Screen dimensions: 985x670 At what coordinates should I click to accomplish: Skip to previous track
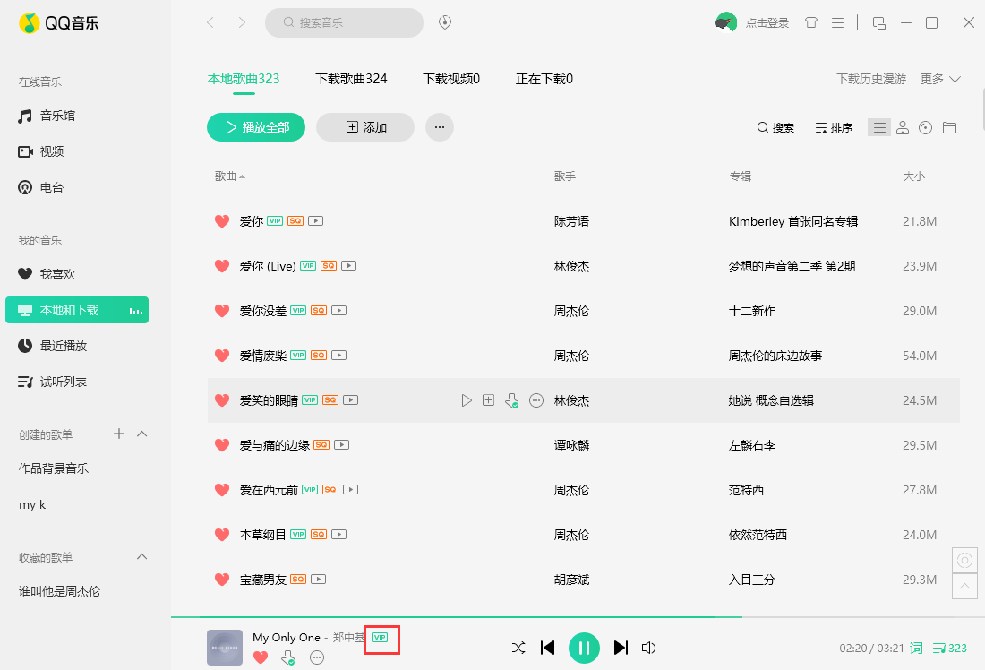547,648
